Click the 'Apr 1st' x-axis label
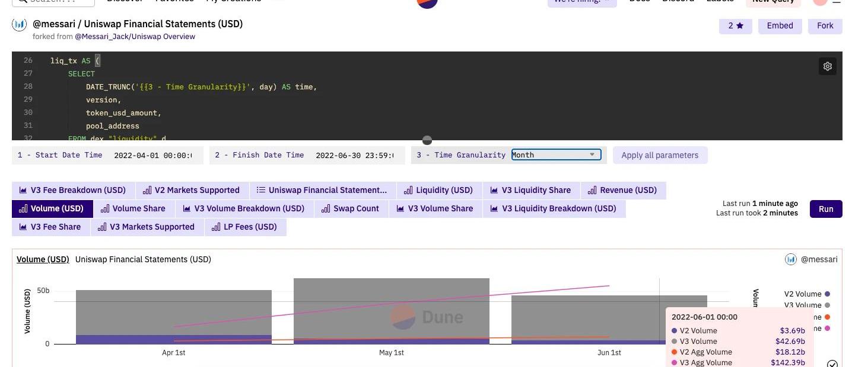 pyautogui.click(x=174, y=353)
